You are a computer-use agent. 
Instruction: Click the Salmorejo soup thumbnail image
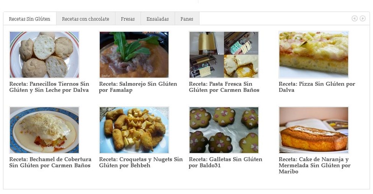(134, 55)
